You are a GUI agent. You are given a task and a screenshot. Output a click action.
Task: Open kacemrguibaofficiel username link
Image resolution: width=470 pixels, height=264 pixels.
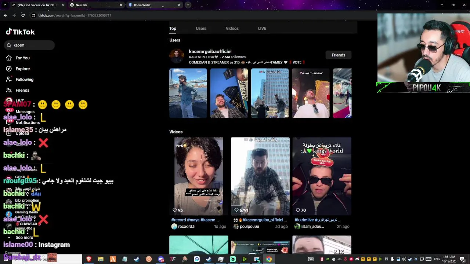210,51
